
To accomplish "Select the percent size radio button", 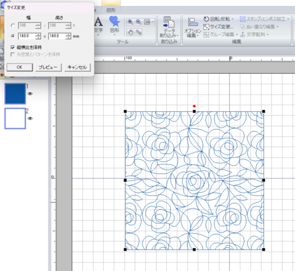I will click(x=13, y=26).
